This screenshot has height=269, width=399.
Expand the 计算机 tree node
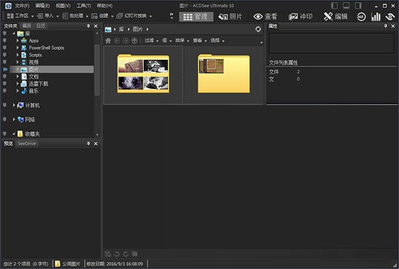(13, 105)
